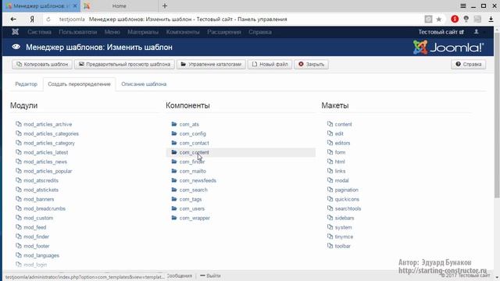Open the browser hamburger menu icon

point(463,5)
